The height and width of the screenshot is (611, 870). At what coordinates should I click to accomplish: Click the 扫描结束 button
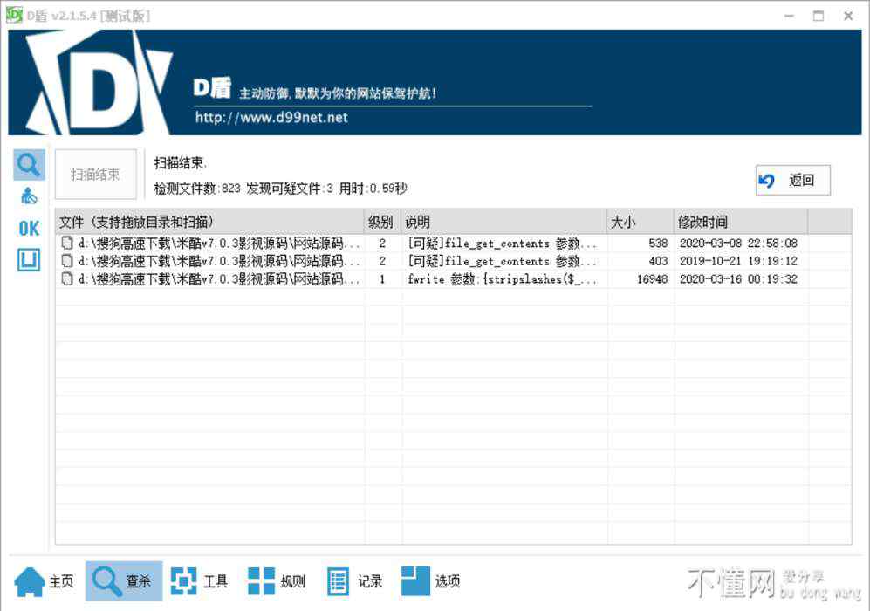point(95,175)
